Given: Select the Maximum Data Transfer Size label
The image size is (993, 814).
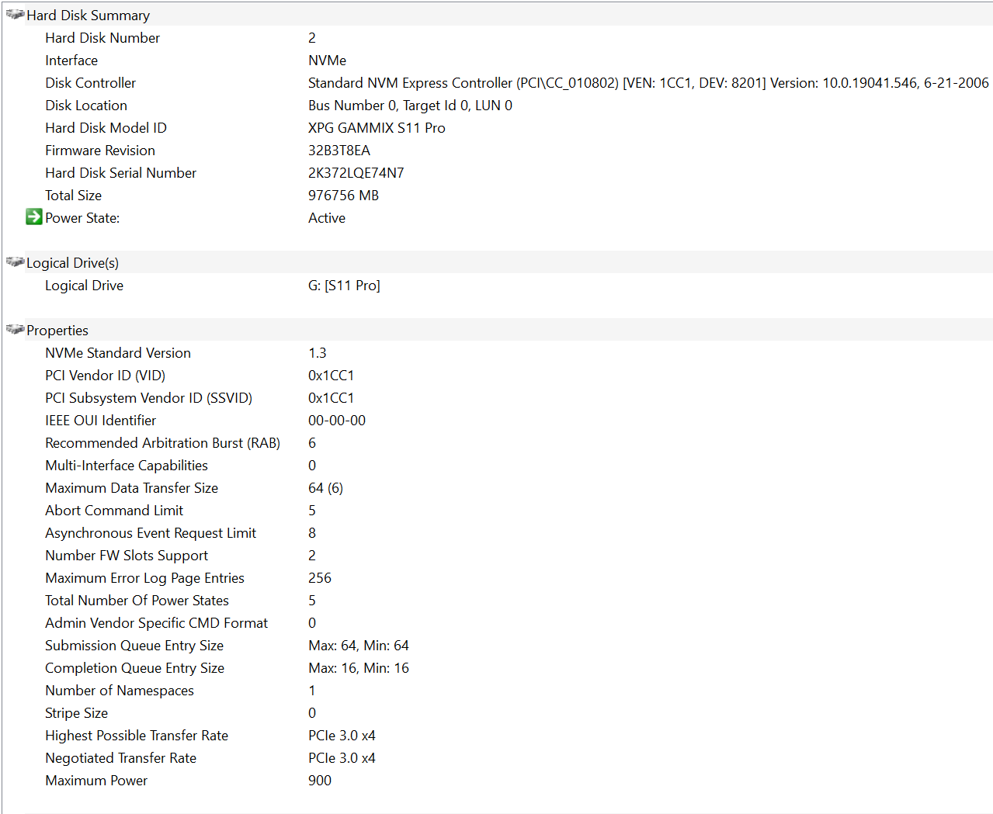Looking at the screenshot, I should (131, 488).
